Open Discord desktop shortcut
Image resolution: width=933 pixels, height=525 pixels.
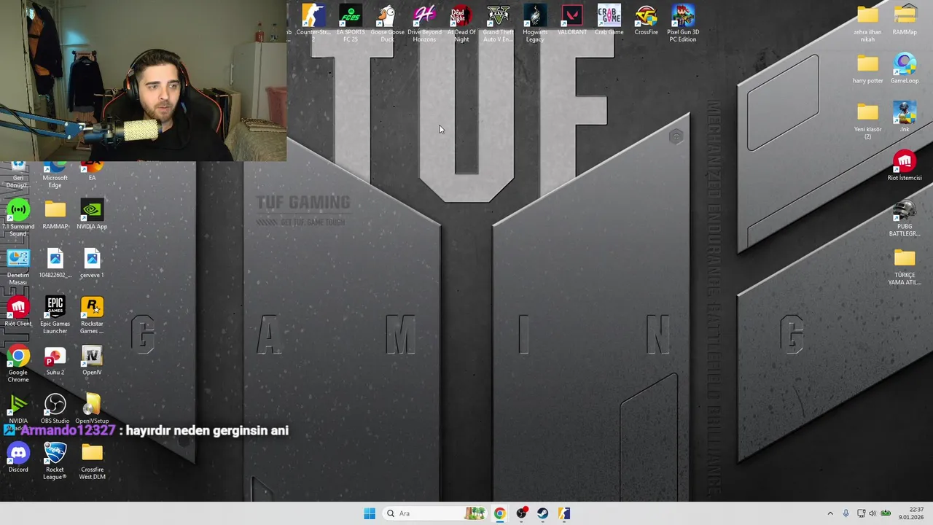18,458
